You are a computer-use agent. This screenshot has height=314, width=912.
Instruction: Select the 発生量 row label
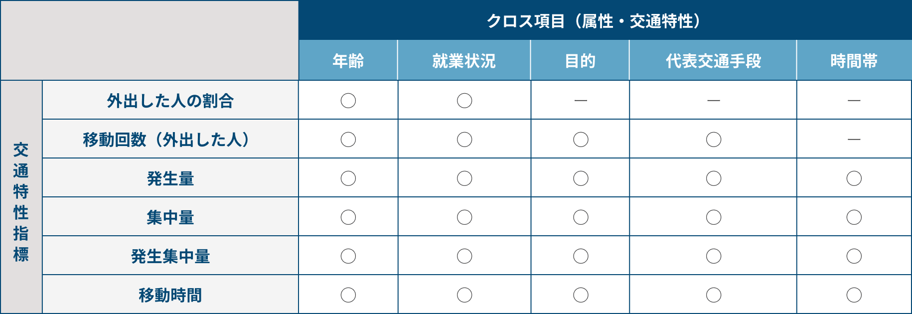click(x=170, y=178)
